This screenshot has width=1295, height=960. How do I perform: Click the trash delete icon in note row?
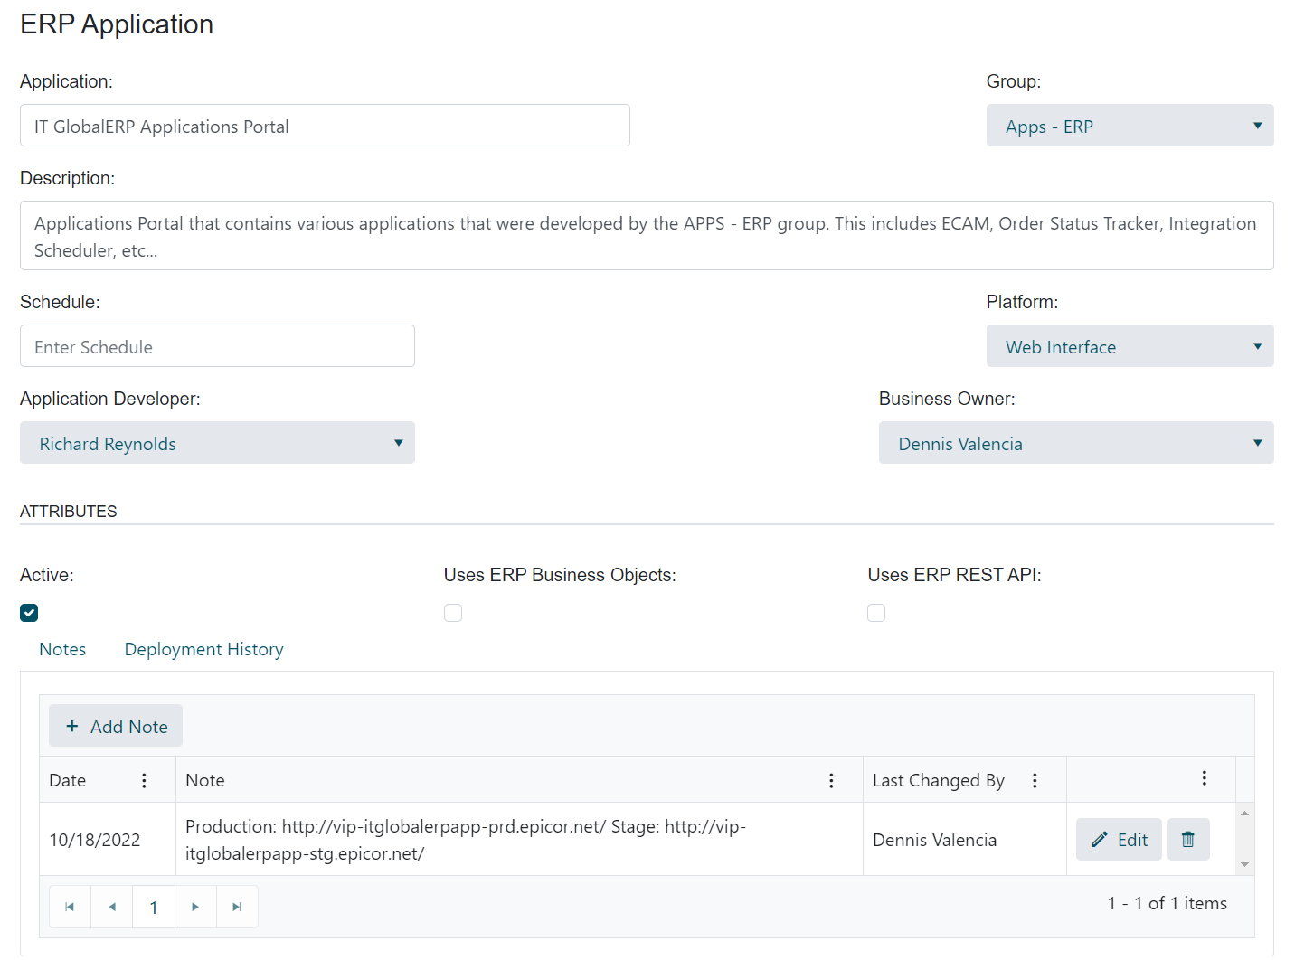click(1187, 840)
